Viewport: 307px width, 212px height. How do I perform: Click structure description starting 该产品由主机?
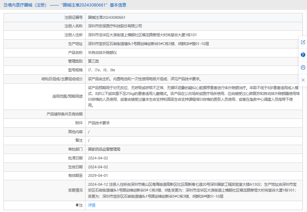(x=145, y=79)
